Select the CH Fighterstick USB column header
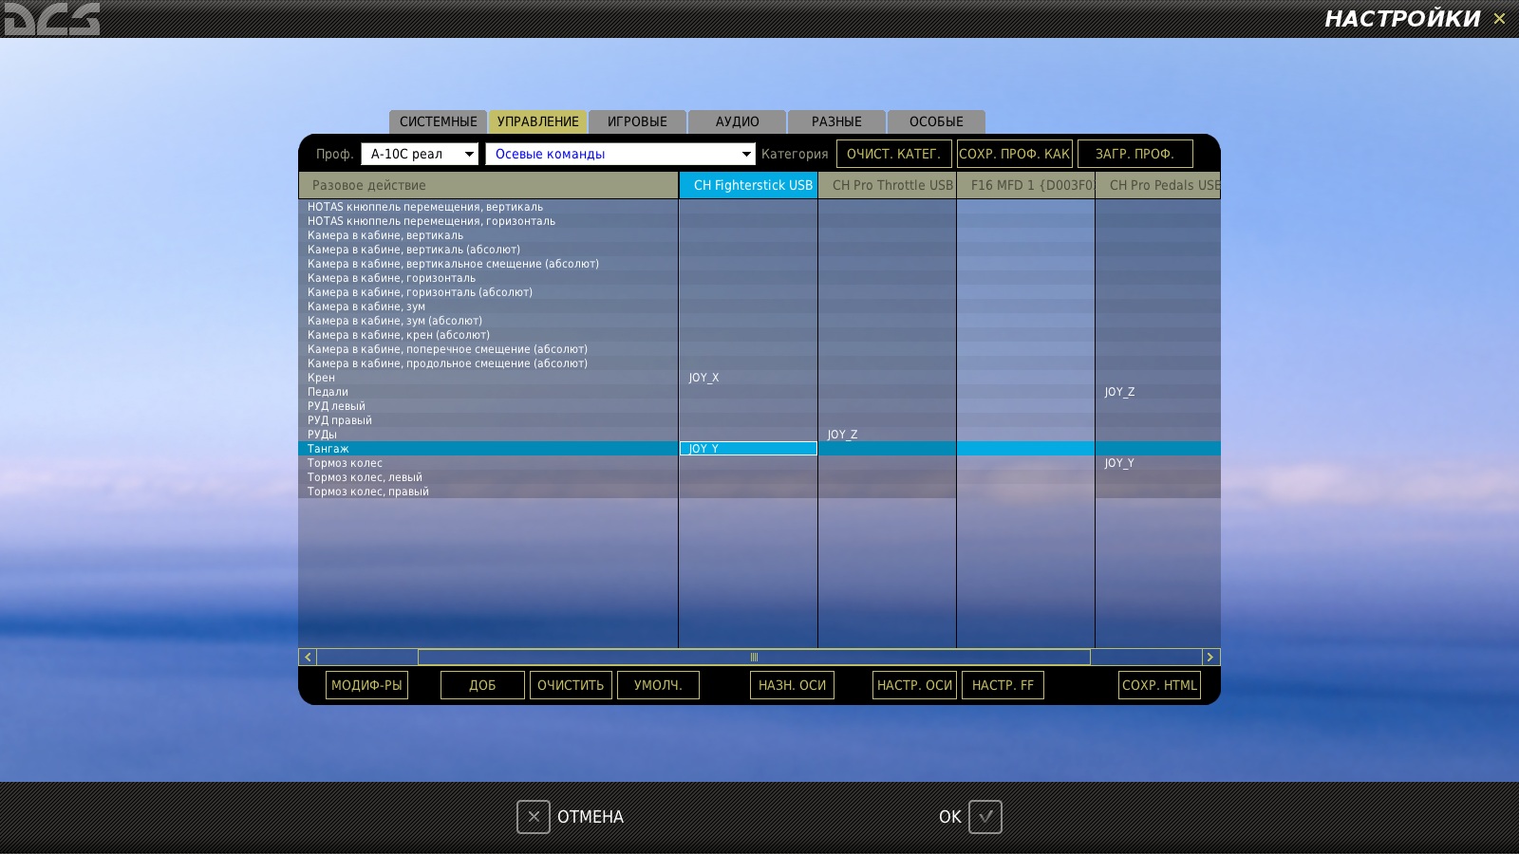The width and height of the screenshot is (1519, 854). pyautogui.click(x=748, y=185)
